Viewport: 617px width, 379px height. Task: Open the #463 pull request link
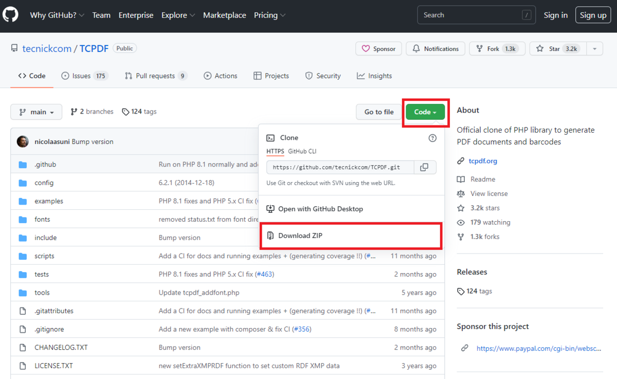click(264, 274)
